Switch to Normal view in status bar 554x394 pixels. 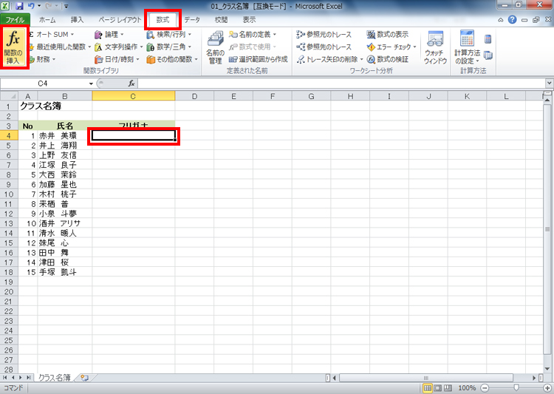(428, 388)
